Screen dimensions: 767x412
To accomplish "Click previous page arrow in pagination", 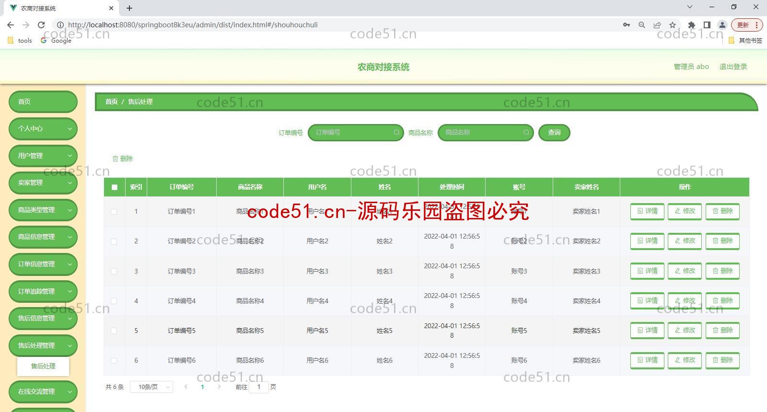I will pyautogui.click(x=186, y=387).
